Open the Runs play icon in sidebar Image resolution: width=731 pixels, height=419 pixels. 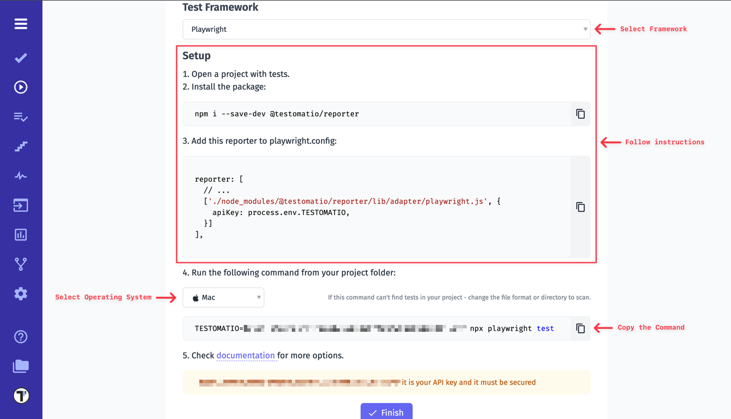(x=21, y=87)
